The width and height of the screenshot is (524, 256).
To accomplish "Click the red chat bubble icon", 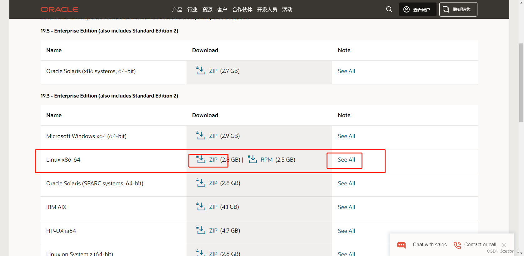I will [x=402, y=245].
